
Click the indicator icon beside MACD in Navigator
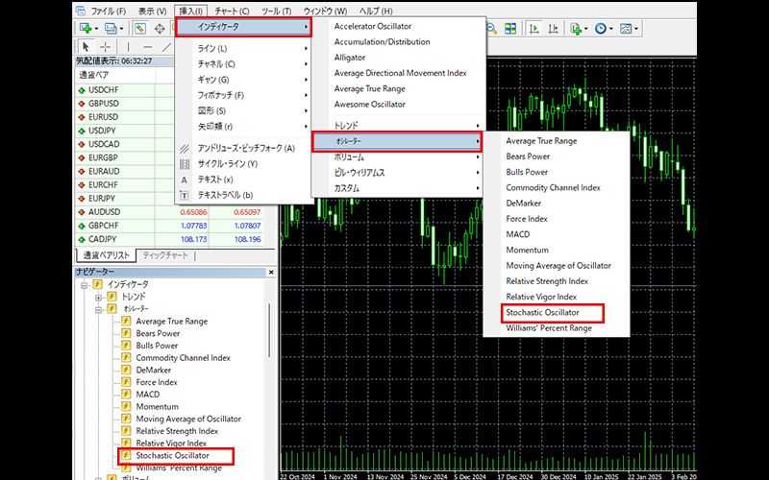coord(126,395)
